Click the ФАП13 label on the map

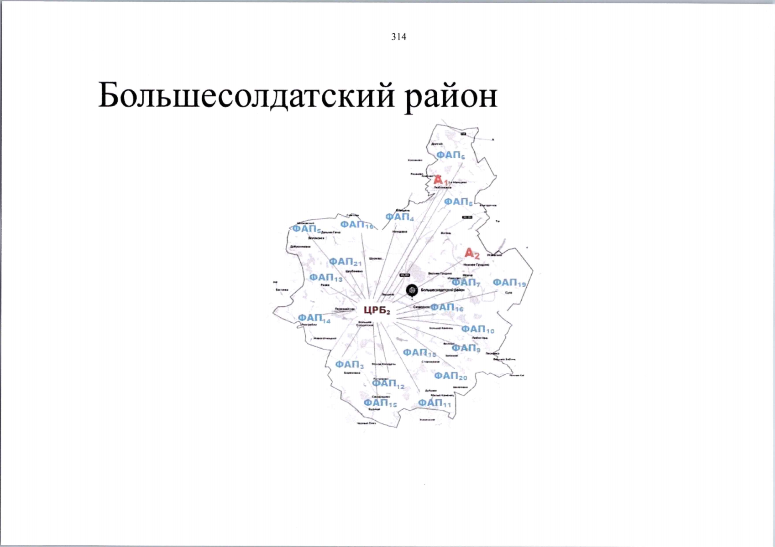[326, 278]
